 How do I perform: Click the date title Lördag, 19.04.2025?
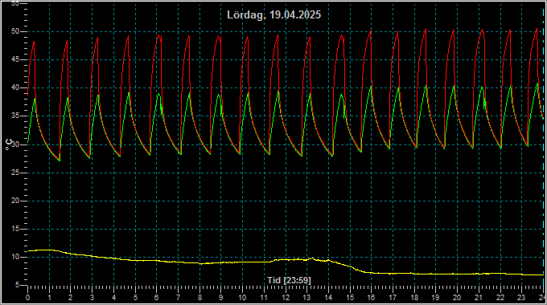coord(273,15)
